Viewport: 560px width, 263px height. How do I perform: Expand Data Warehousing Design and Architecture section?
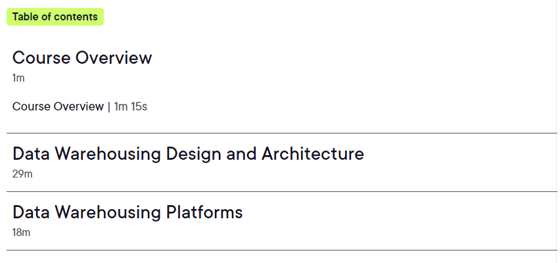tap(188, 154)
